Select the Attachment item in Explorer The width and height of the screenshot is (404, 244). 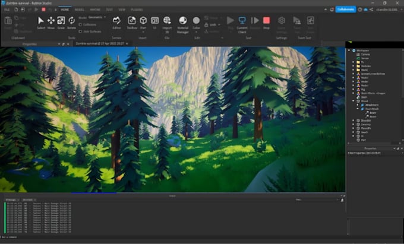[372, 104]
